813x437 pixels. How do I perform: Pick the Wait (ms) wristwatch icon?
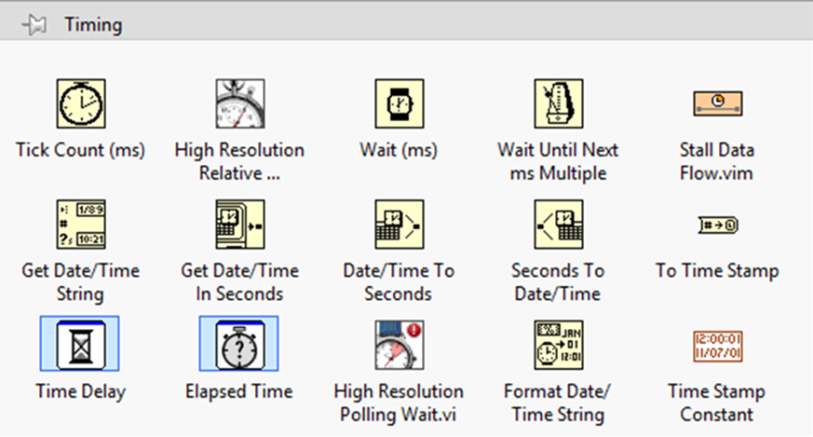[x=399, y=102]
